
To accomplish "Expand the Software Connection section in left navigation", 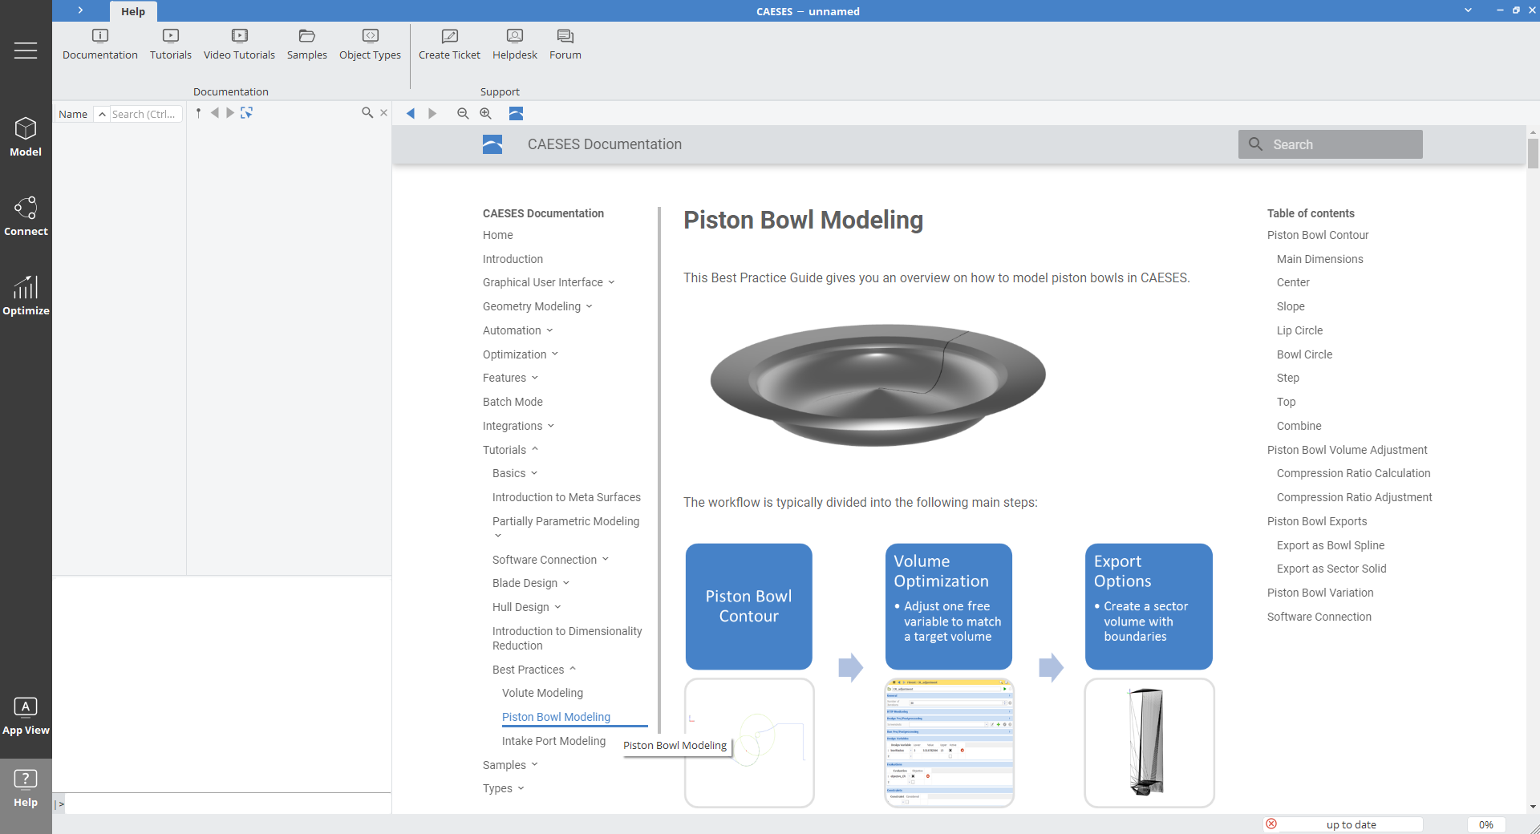I will coord(605,559).
